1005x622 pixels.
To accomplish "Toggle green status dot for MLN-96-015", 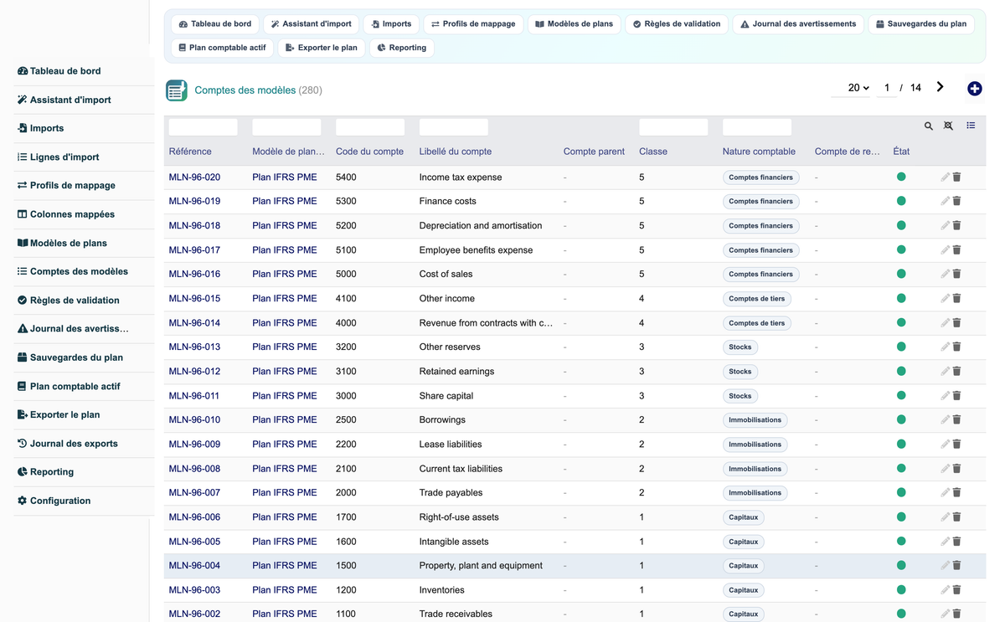I will [901, 298].
